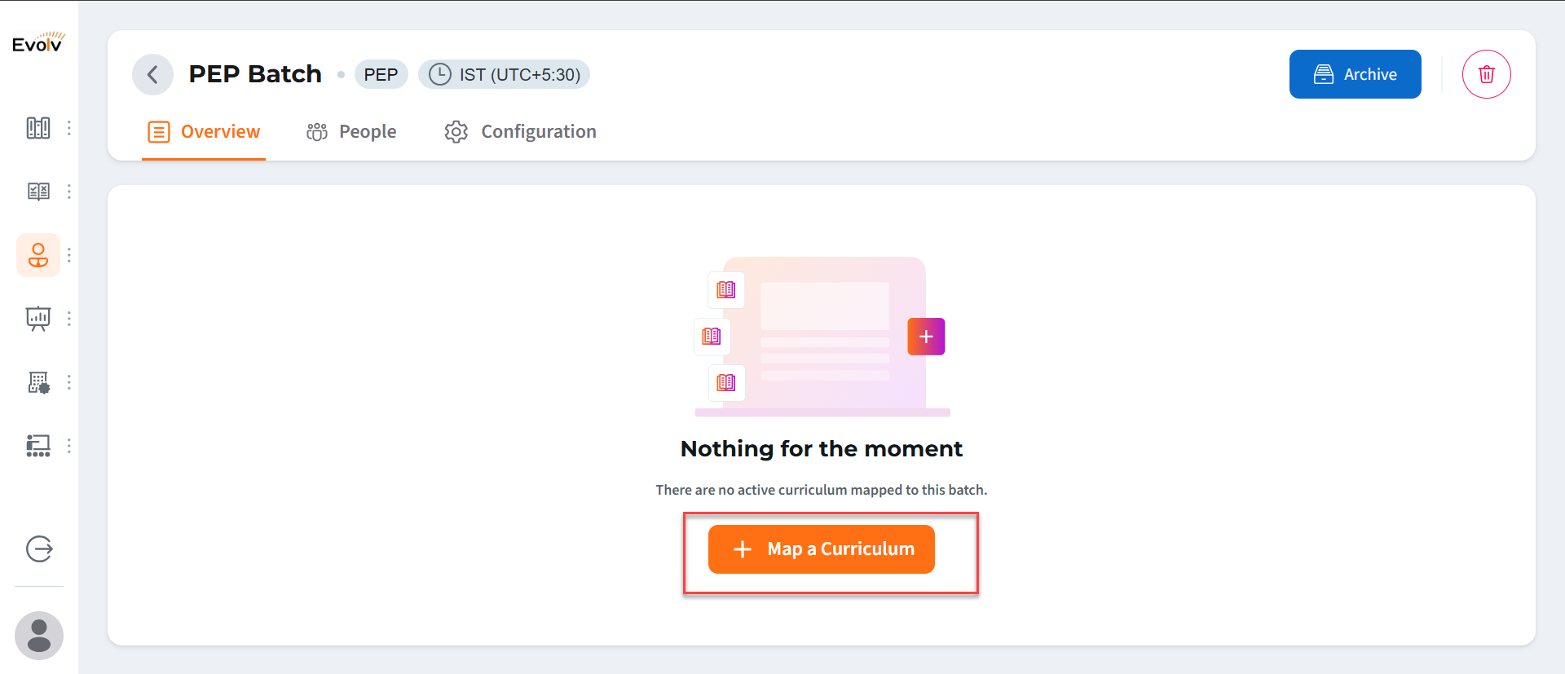The width and height of the screenshot is (1565, 674).
Task: Open the user profile avatar
Action: (39, 636)
